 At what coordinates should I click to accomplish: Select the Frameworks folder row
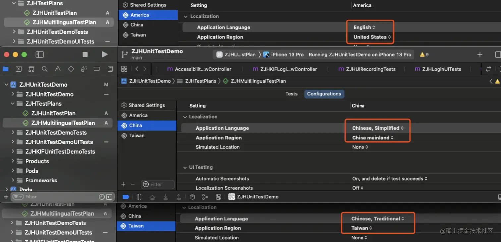pos(58,181)
